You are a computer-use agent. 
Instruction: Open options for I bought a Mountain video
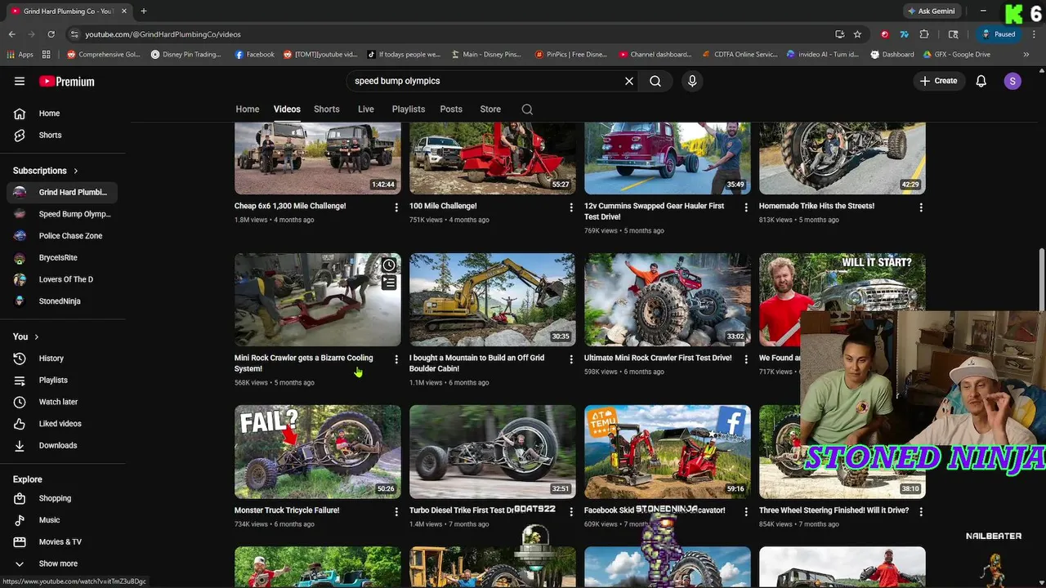pyautogui.click(x=571, y=359)
